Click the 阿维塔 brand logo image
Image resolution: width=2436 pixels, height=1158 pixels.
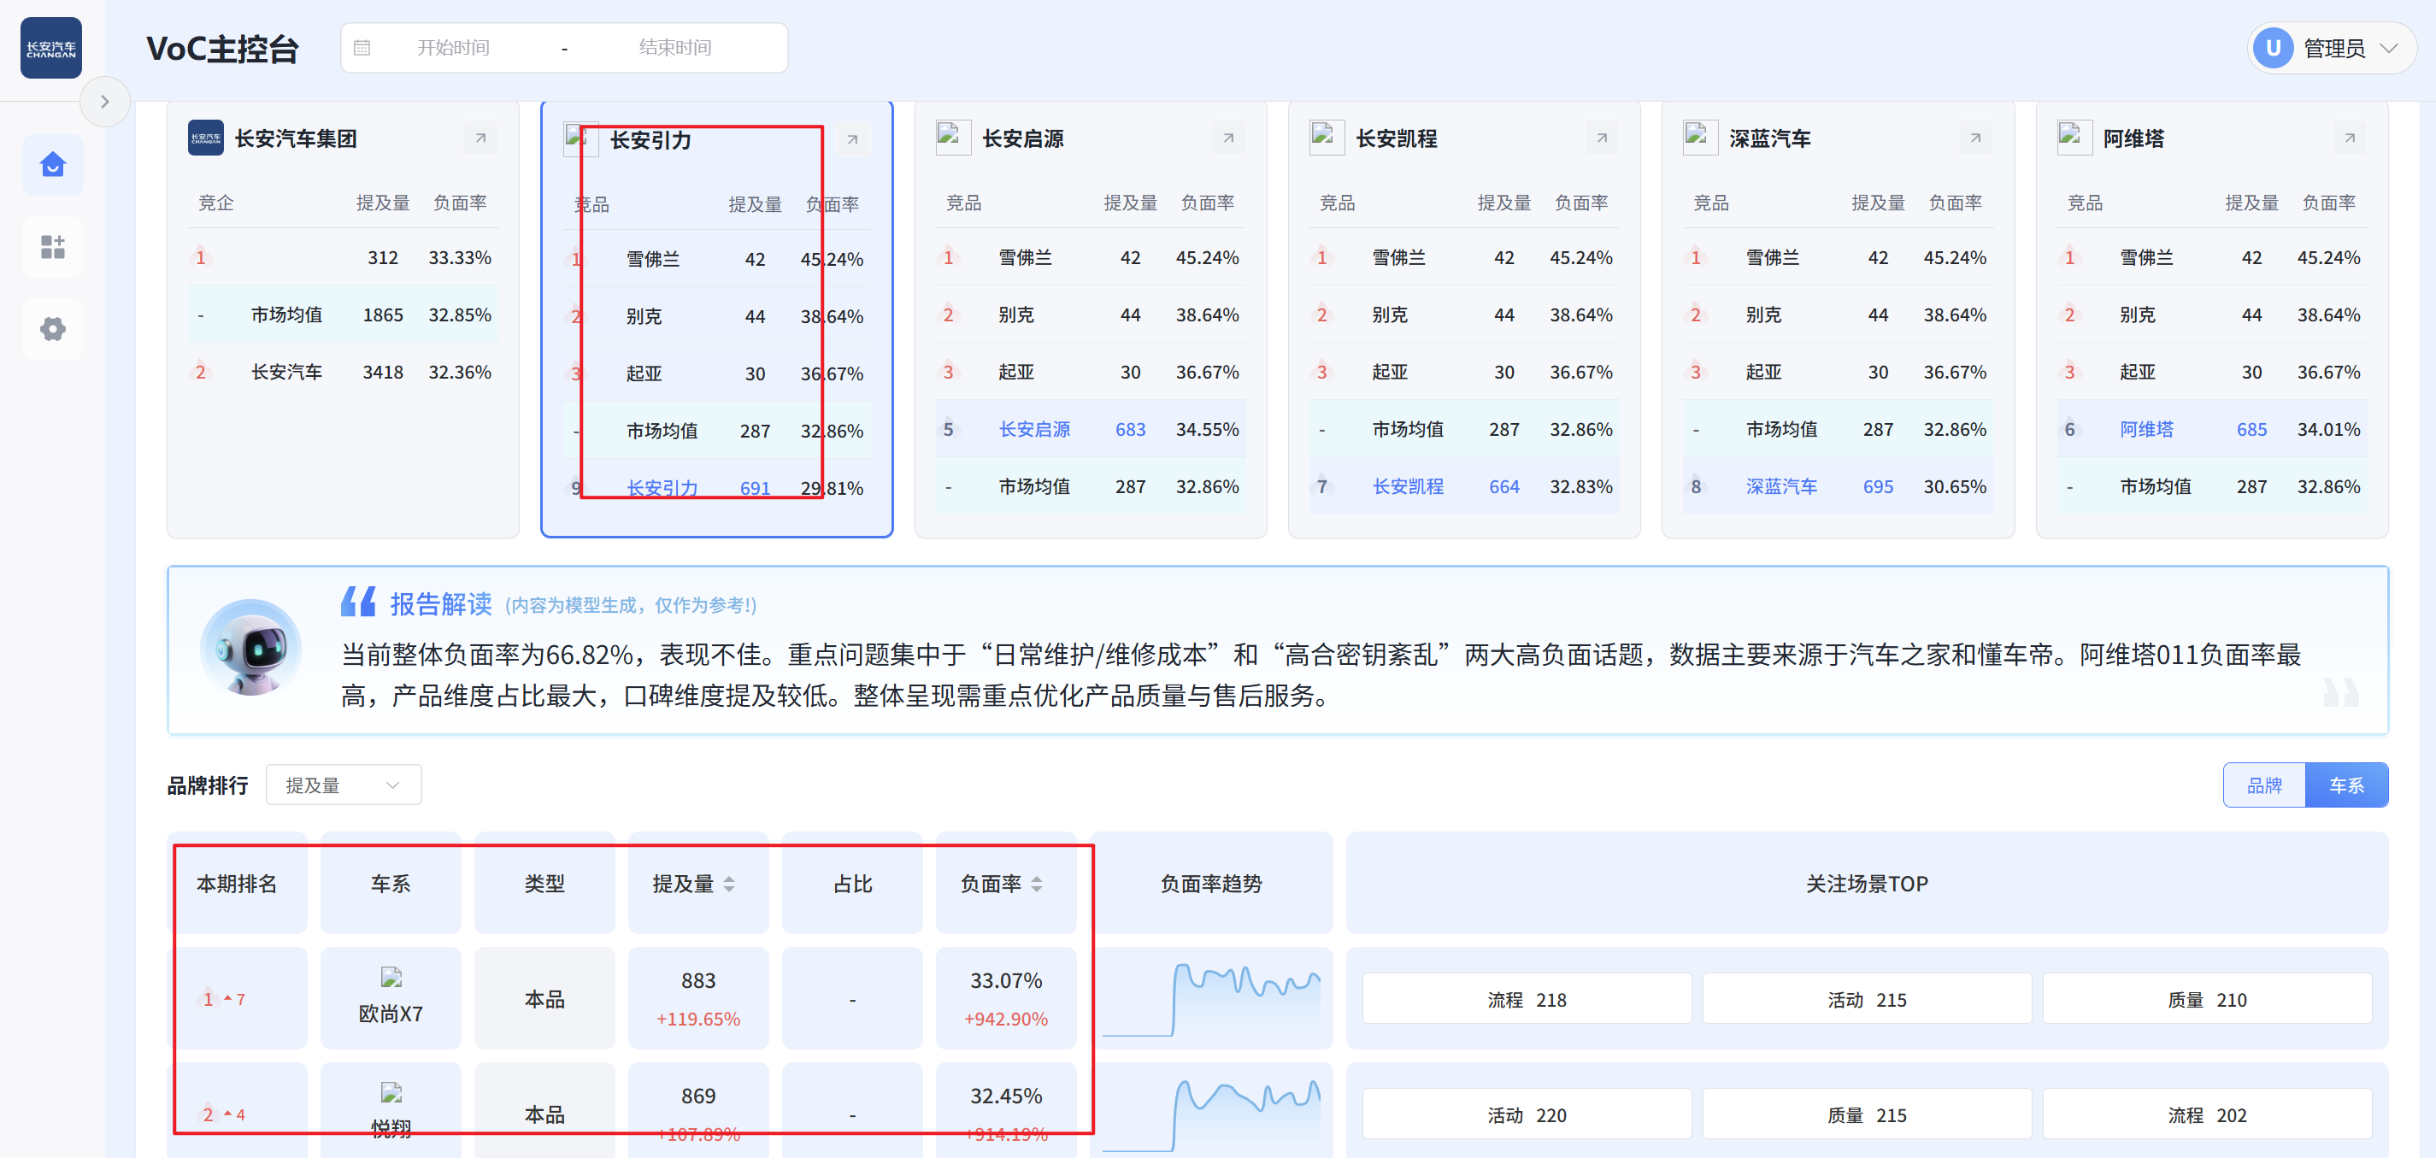[x=2074, y=138]
